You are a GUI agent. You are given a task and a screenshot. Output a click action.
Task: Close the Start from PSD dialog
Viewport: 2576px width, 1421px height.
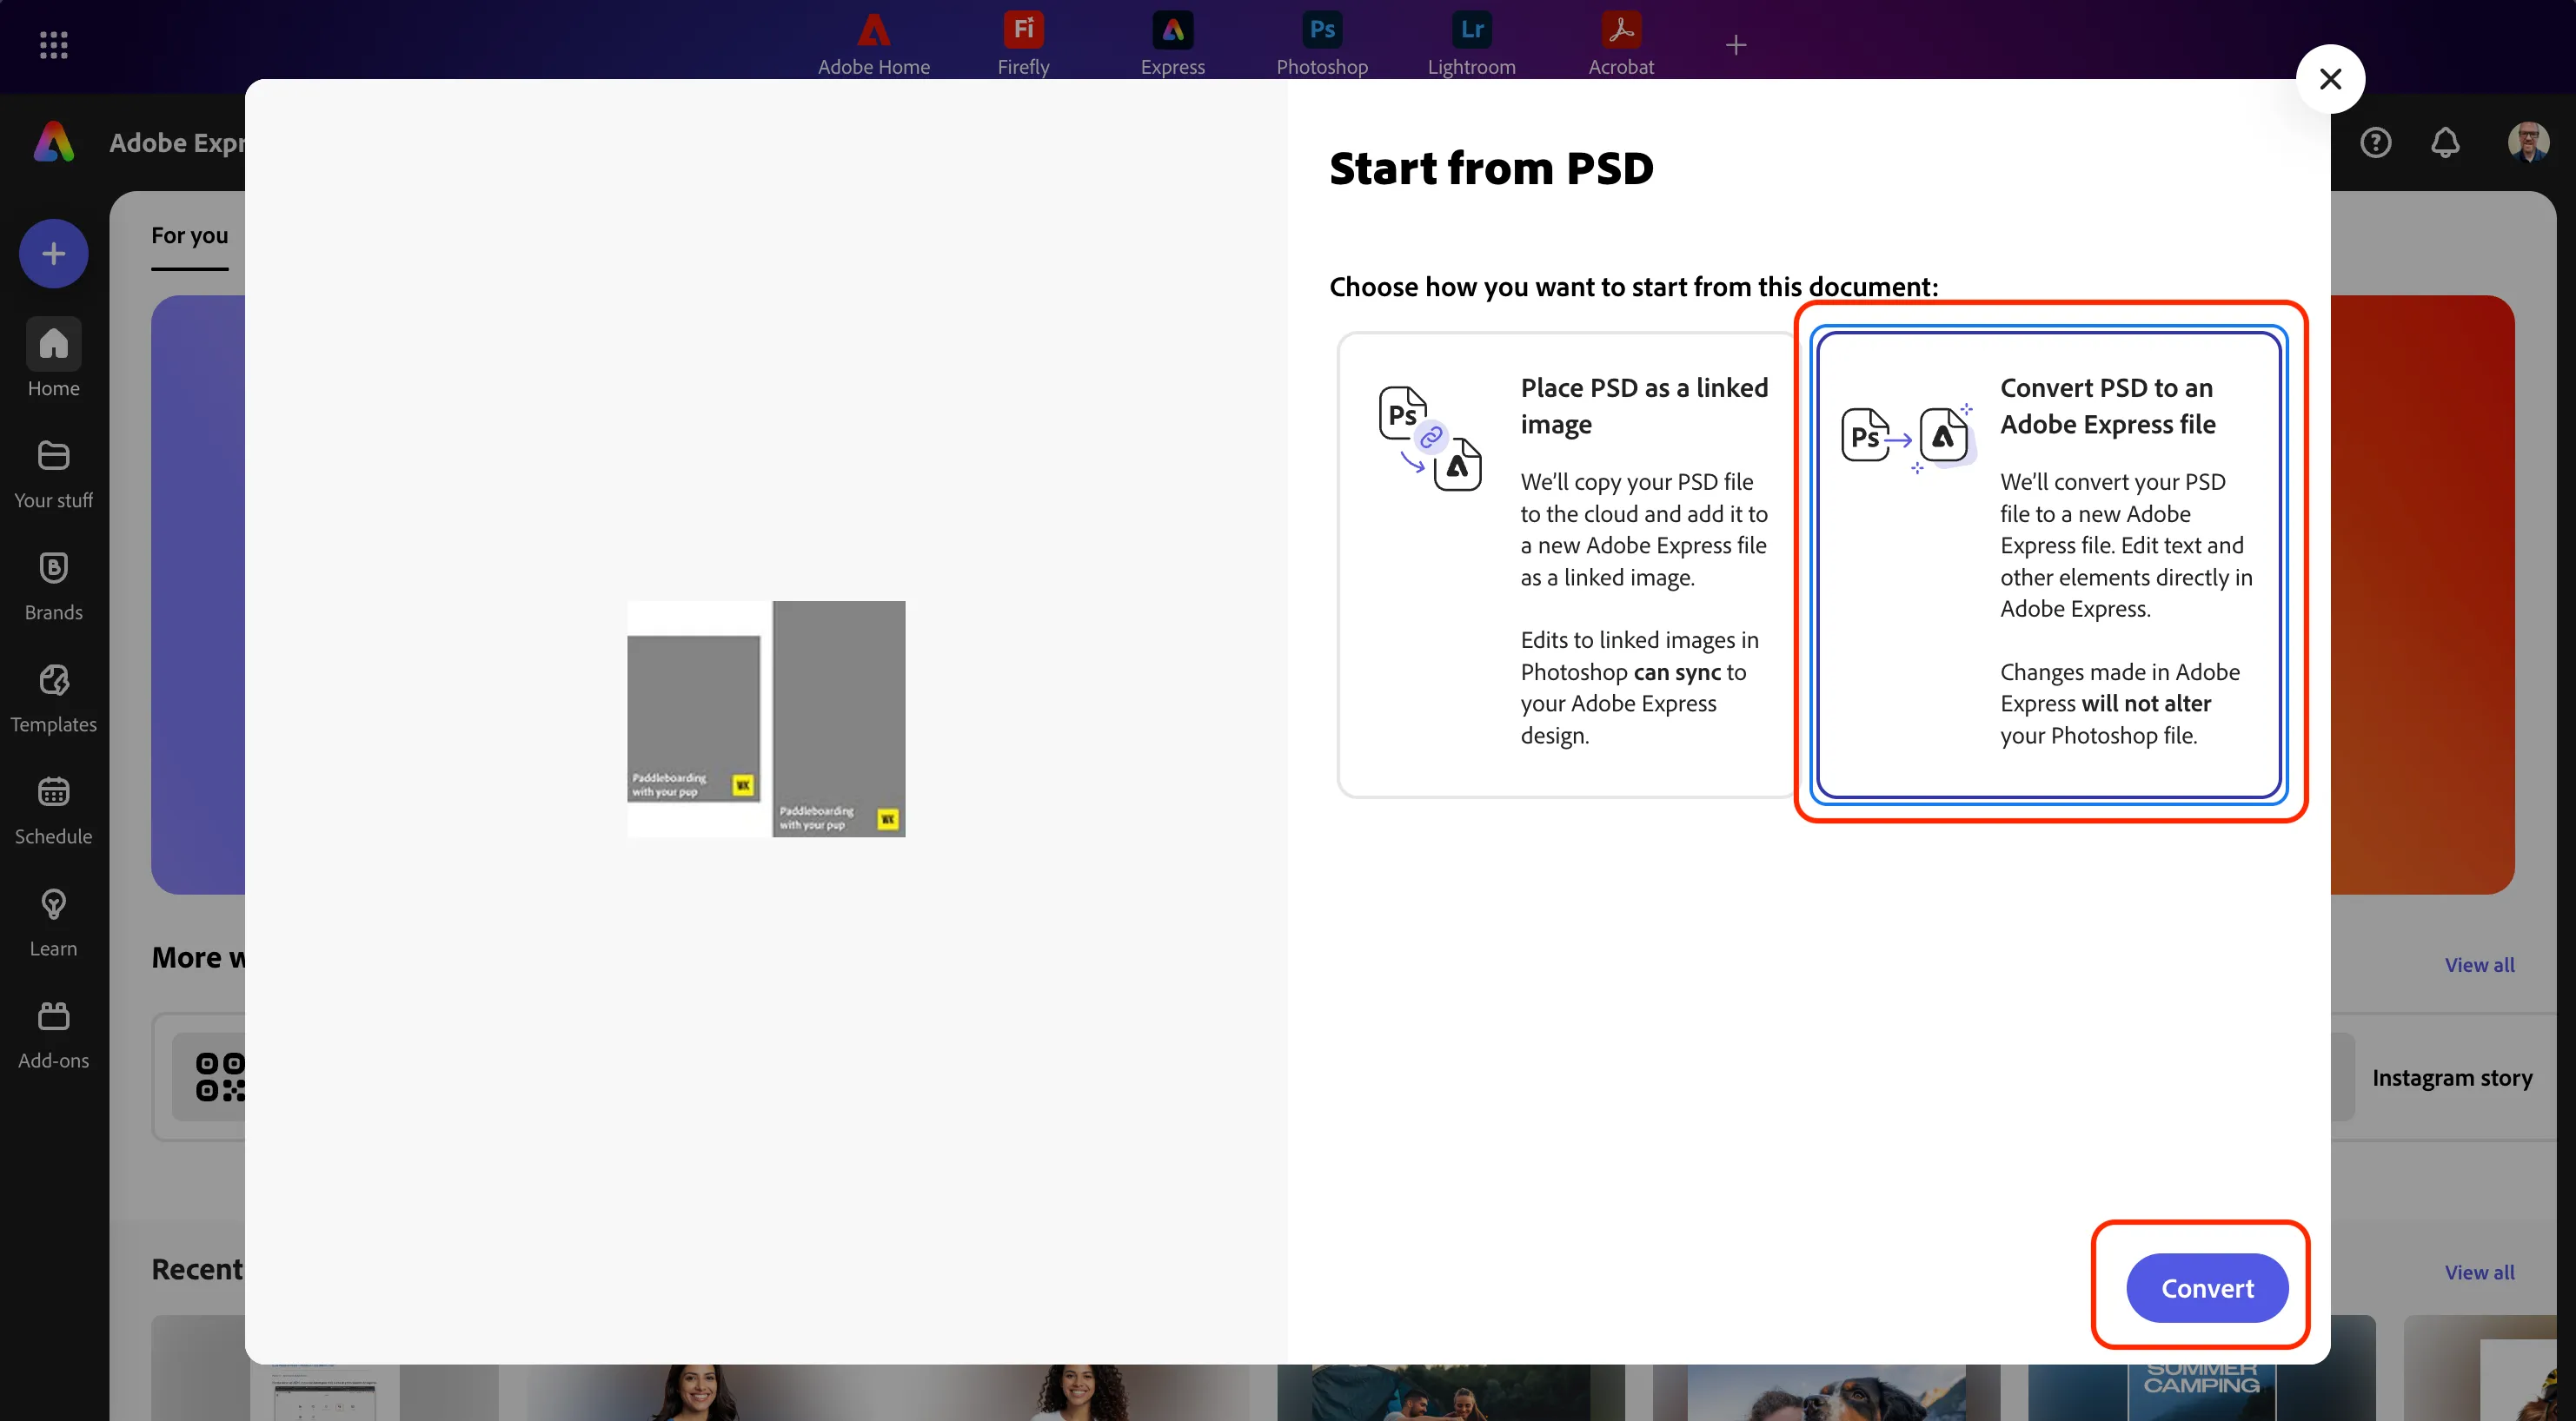point(2329,79)
